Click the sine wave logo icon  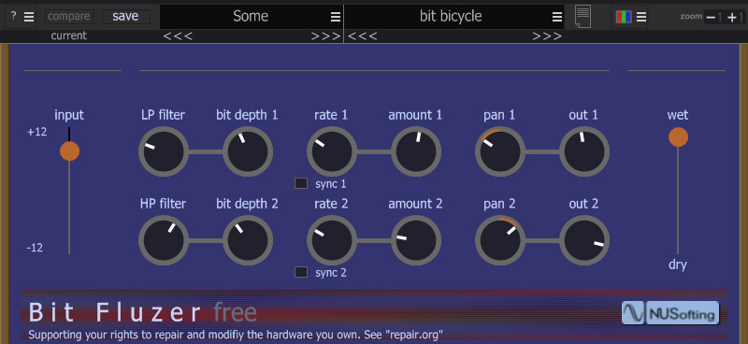pos(633,313)
